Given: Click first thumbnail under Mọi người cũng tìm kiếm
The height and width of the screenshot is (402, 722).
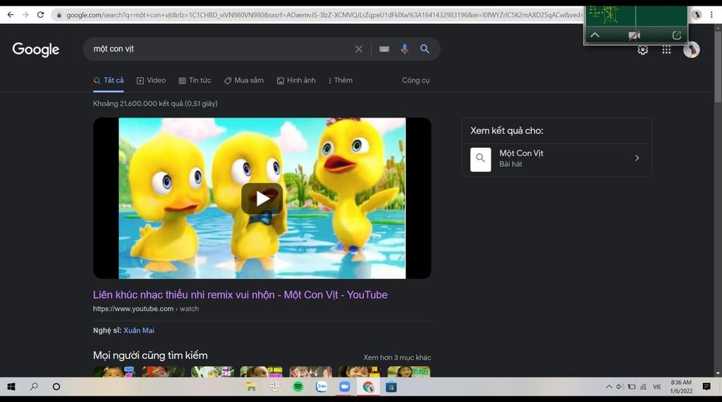Looking at the screenshot, I should pyautogui.click(x=114, y=372).
